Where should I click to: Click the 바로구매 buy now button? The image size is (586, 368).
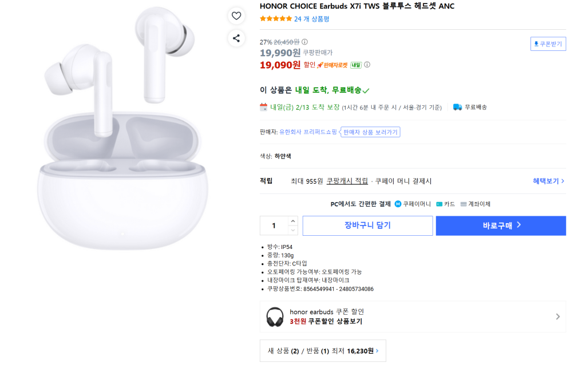[501, 225]
